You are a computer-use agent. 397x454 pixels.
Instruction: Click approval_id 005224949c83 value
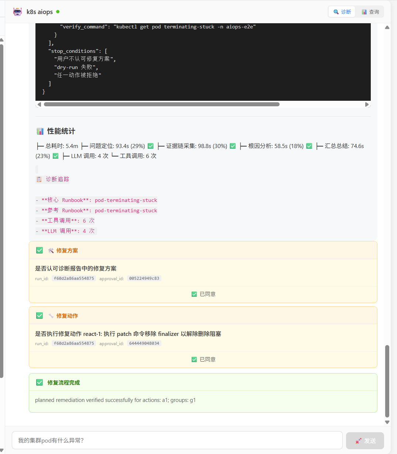click(144, 278)
